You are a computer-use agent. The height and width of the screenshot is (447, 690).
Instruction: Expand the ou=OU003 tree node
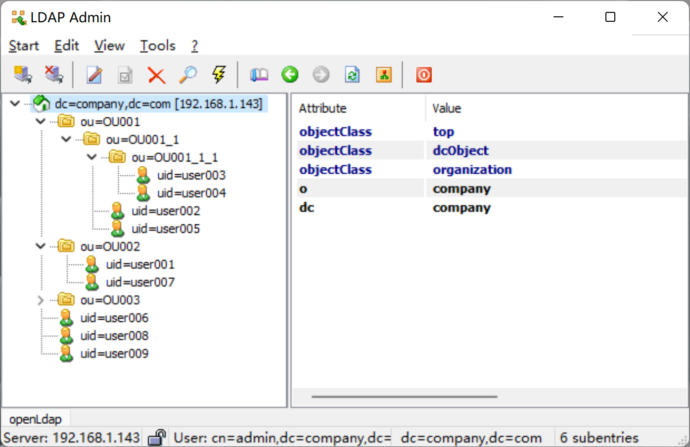(41, 300)
